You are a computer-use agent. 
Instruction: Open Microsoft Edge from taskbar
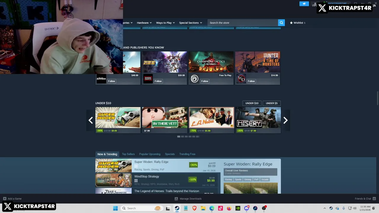click(x=212, y=208)
